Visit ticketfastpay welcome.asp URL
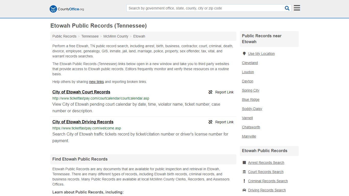The image size is (349, 196). (87, 128)
